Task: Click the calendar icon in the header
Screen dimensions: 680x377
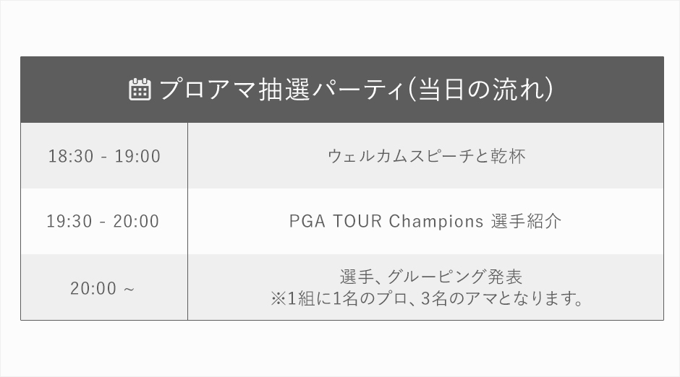Action: coord(140,90)
